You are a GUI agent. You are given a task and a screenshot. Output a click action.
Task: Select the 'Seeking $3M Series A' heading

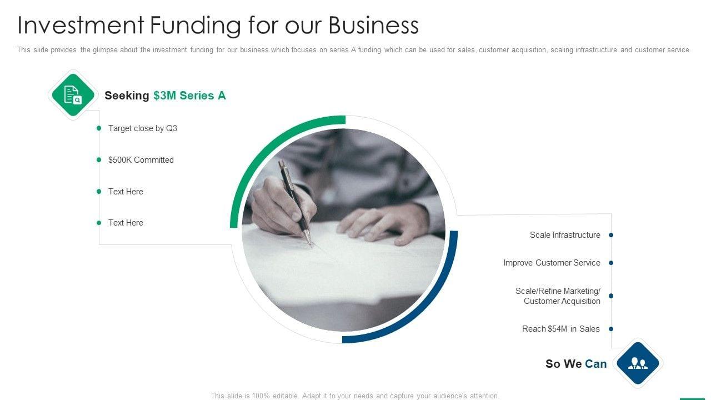pos(165,96)
